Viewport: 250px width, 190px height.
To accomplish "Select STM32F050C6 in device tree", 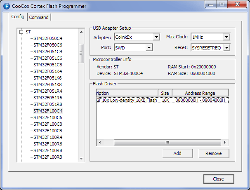I will (x=48, y=45).
